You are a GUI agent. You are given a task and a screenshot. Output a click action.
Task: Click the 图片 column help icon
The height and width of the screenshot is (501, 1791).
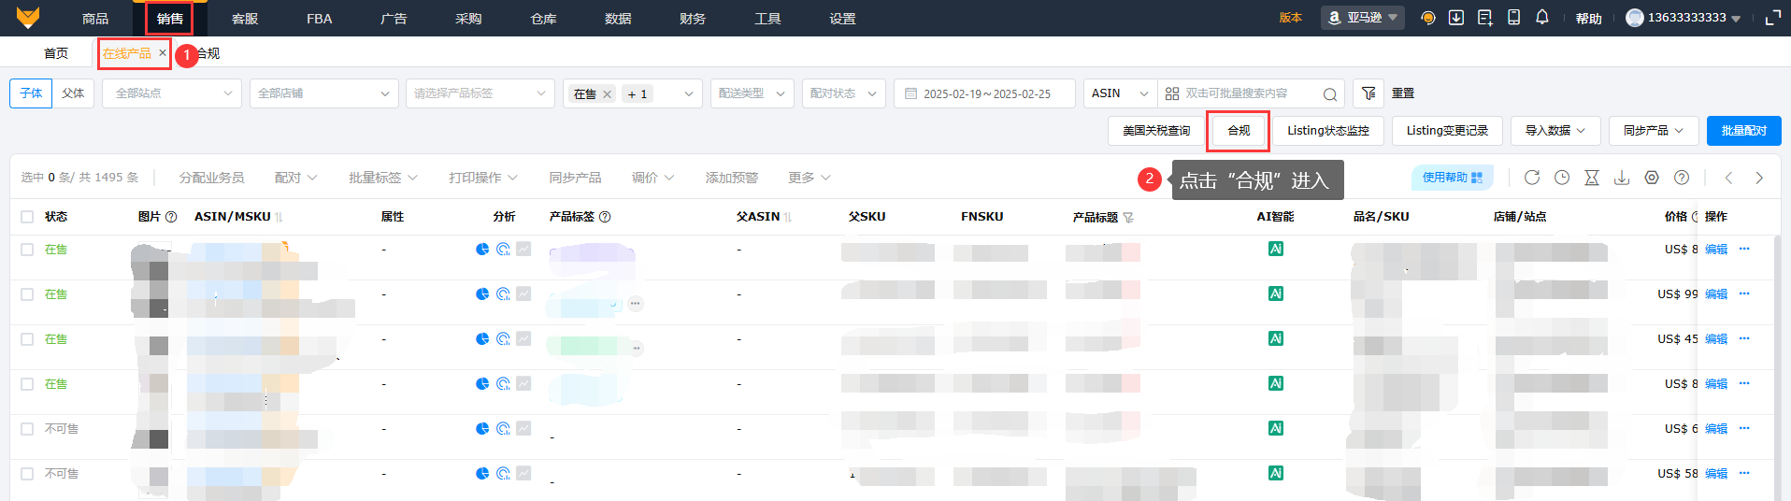(171, 217)
